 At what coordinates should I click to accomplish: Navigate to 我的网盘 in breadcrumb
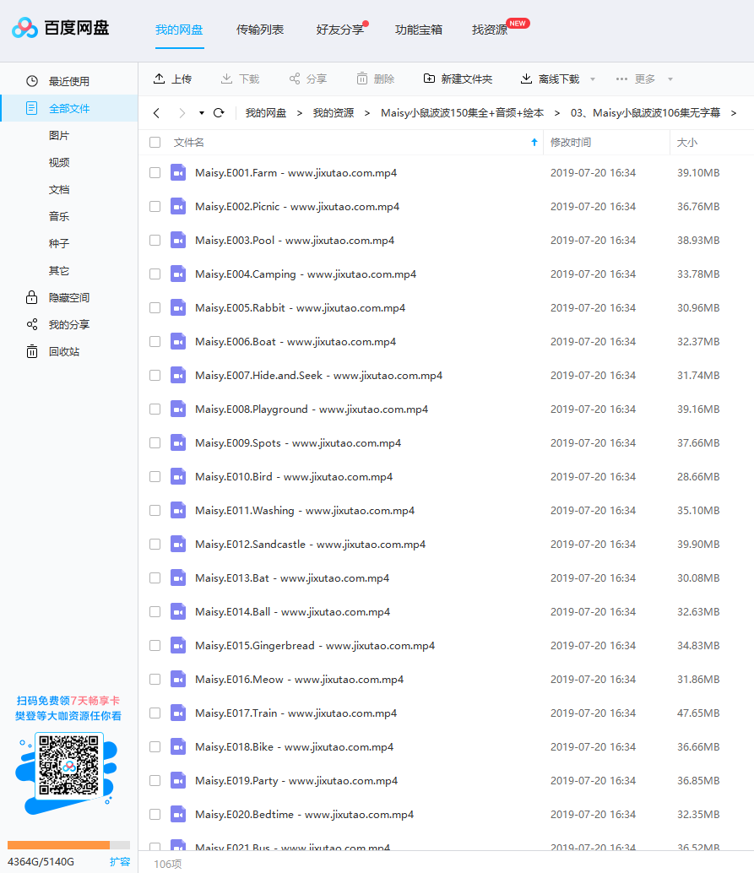(266, 113)
